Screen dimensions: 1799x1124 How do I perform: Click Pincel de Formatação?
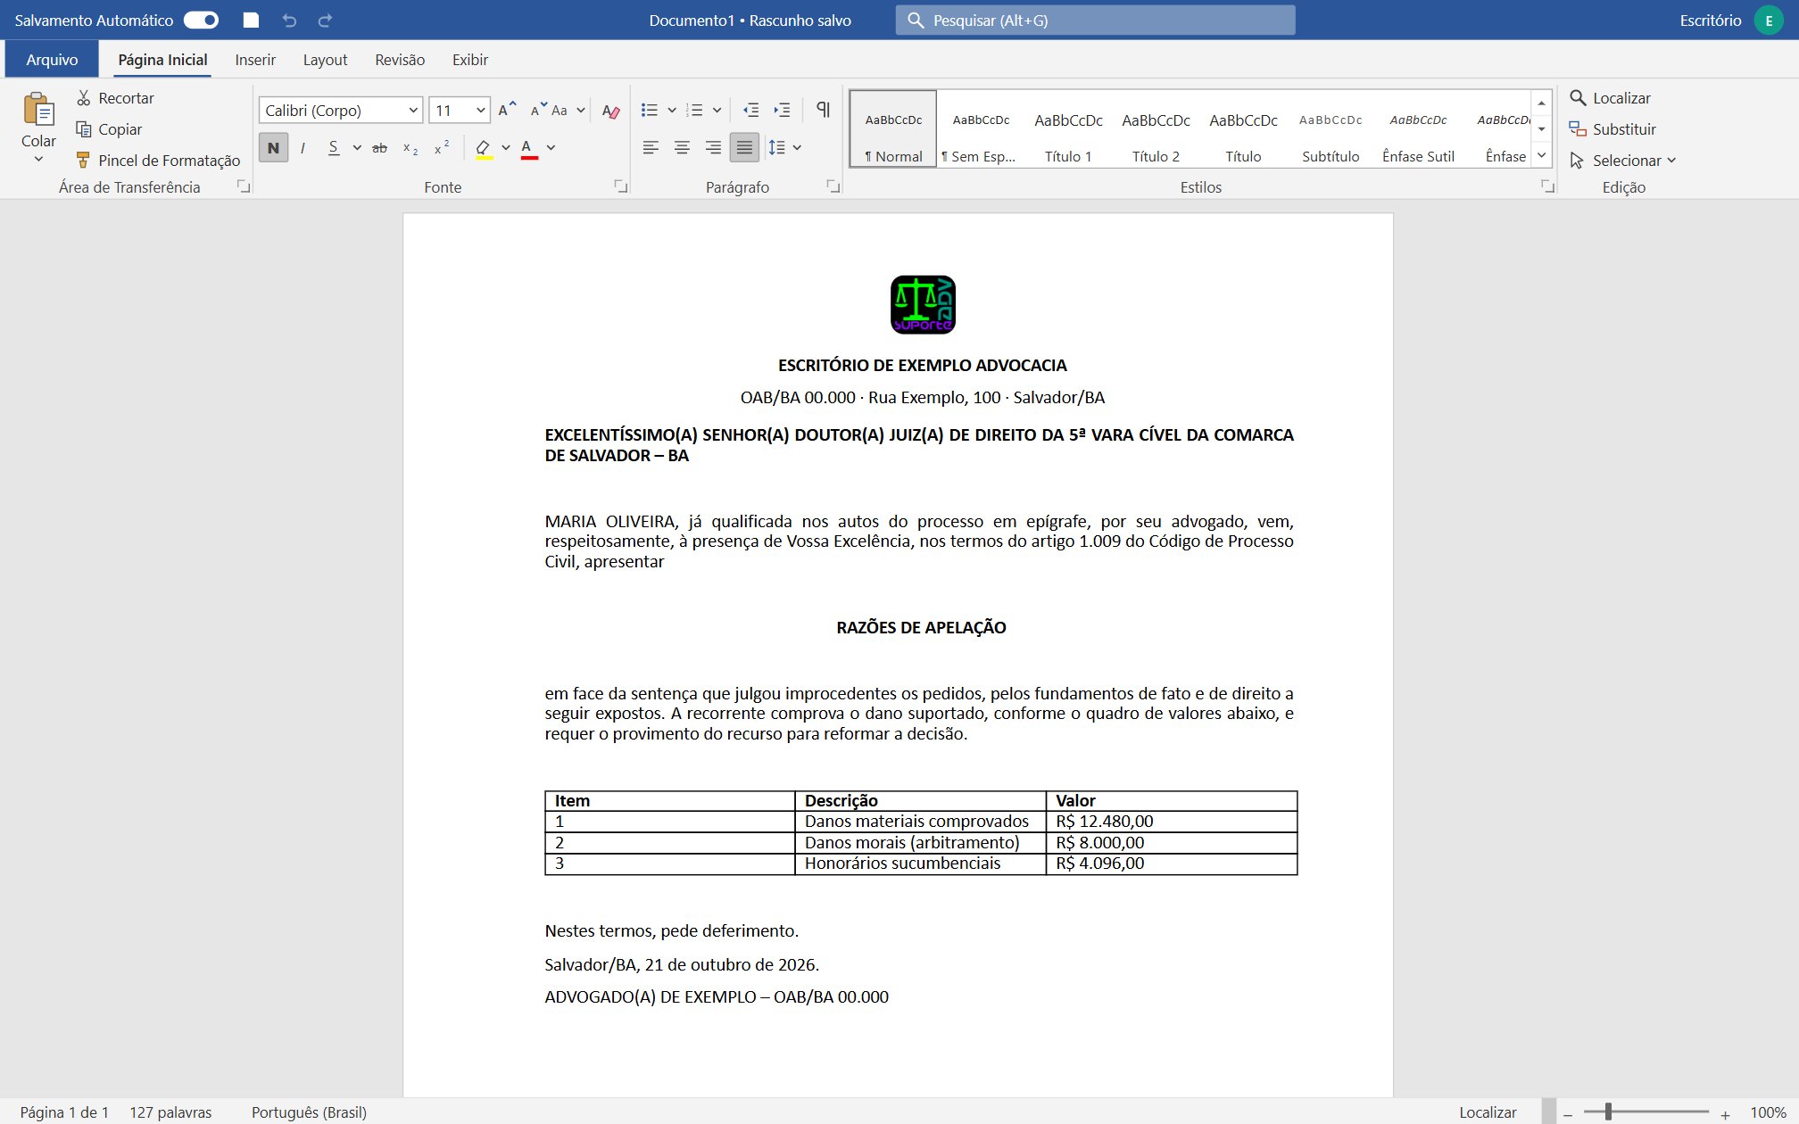point(158,161)
